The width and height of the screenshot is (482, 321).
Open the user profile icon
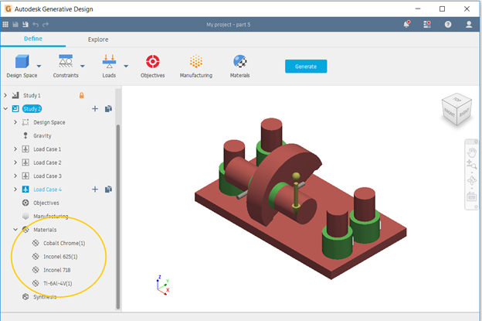click(469, 24)
